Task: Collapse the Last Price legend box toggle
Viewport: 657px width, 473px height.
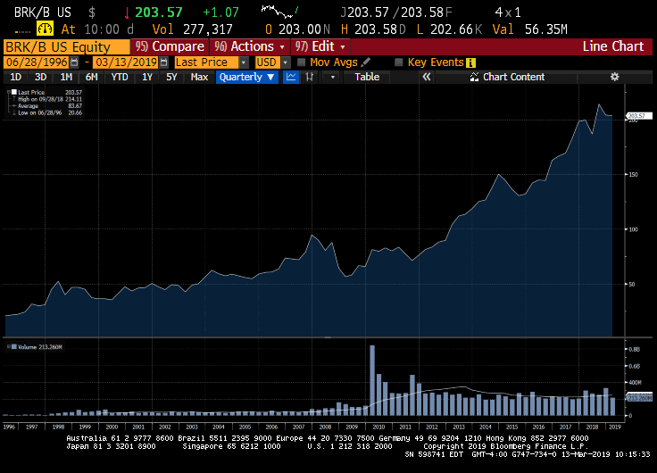Action: 8,92
